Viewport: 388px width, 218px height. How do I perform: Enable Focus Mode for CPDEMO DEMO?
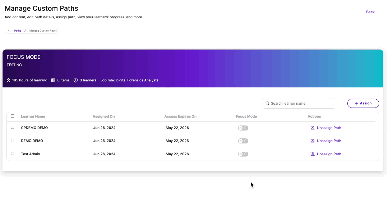(243, 128)
